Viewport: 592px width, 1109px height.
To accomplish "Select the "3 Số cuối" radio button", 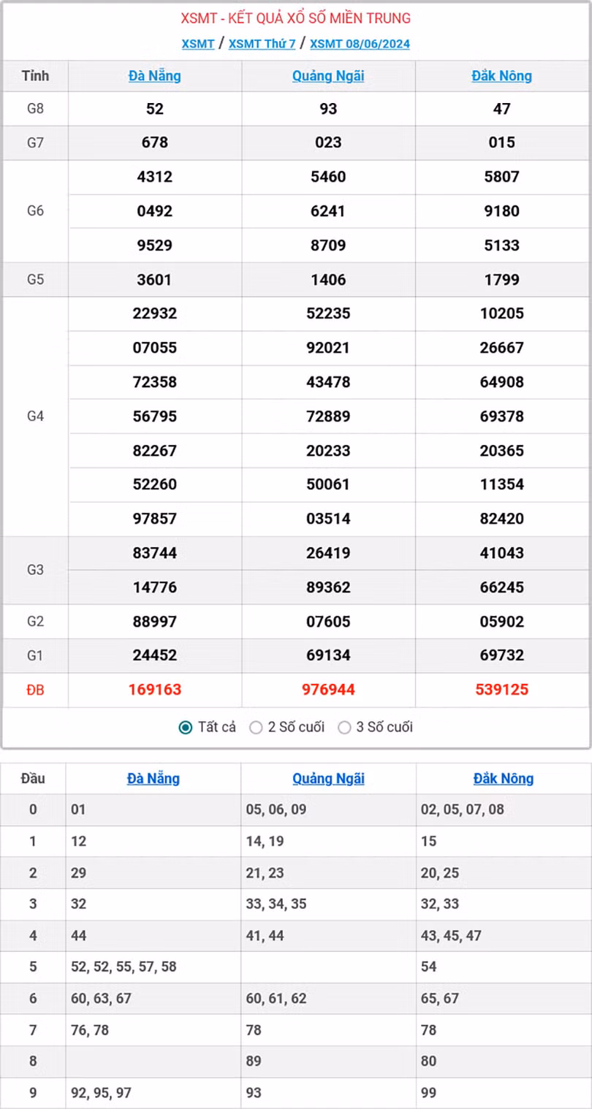I will (x=344, y=727).
